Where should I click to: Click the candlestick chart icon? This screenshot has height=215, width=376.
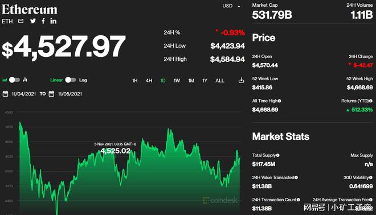[x=25, y=80]
